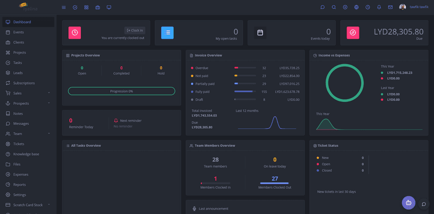Open Events in the sidebar
This screenshot has height=214, width=434.
(x=28, y=32)
